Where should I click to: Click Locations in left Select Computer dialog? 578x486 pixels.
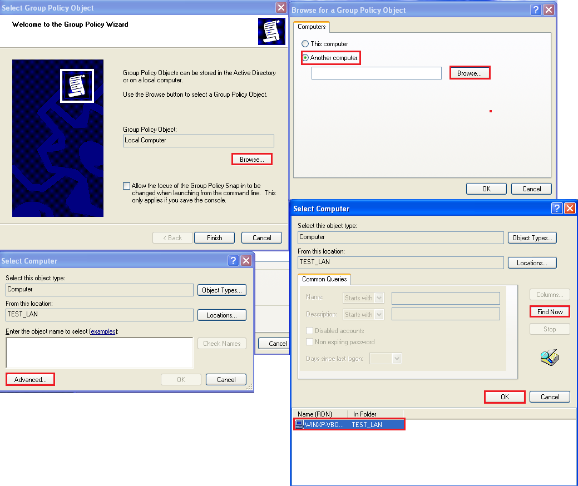222,315
